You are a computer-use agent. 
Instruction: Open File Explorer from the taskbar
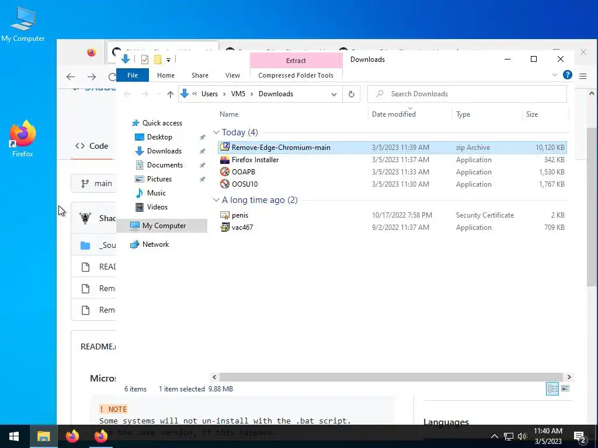point(43,436)
